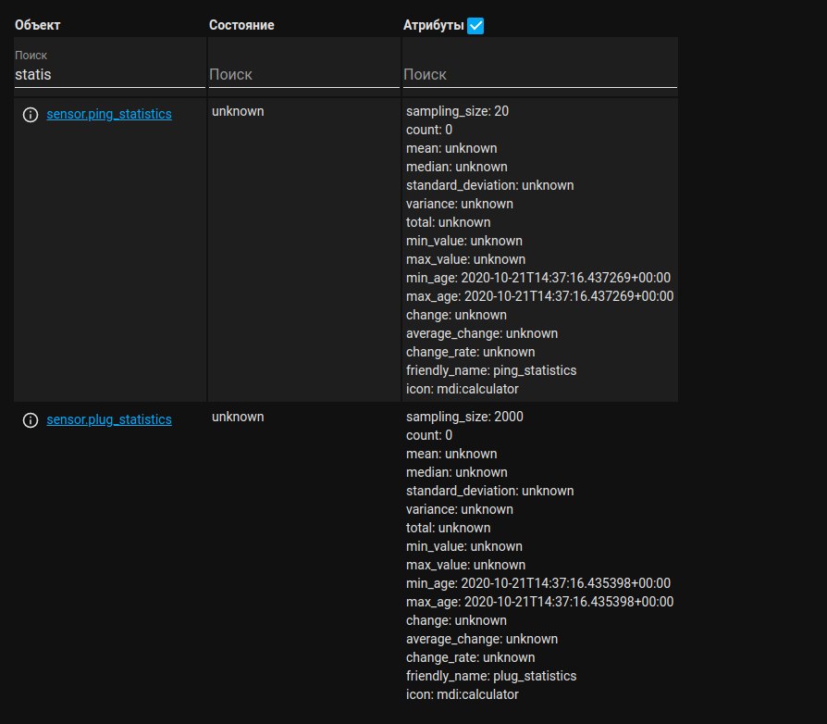Viewport: 827px width, 724px height.
Task: Click the 'sampling_size: 2000' attribute line
Action: coord(464,417)
